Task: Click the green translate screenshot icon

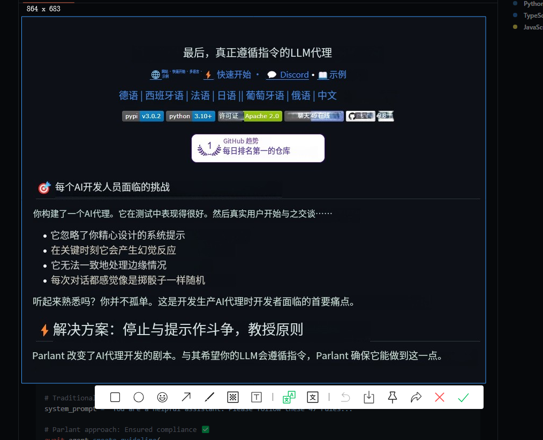Action: (289, 397)
